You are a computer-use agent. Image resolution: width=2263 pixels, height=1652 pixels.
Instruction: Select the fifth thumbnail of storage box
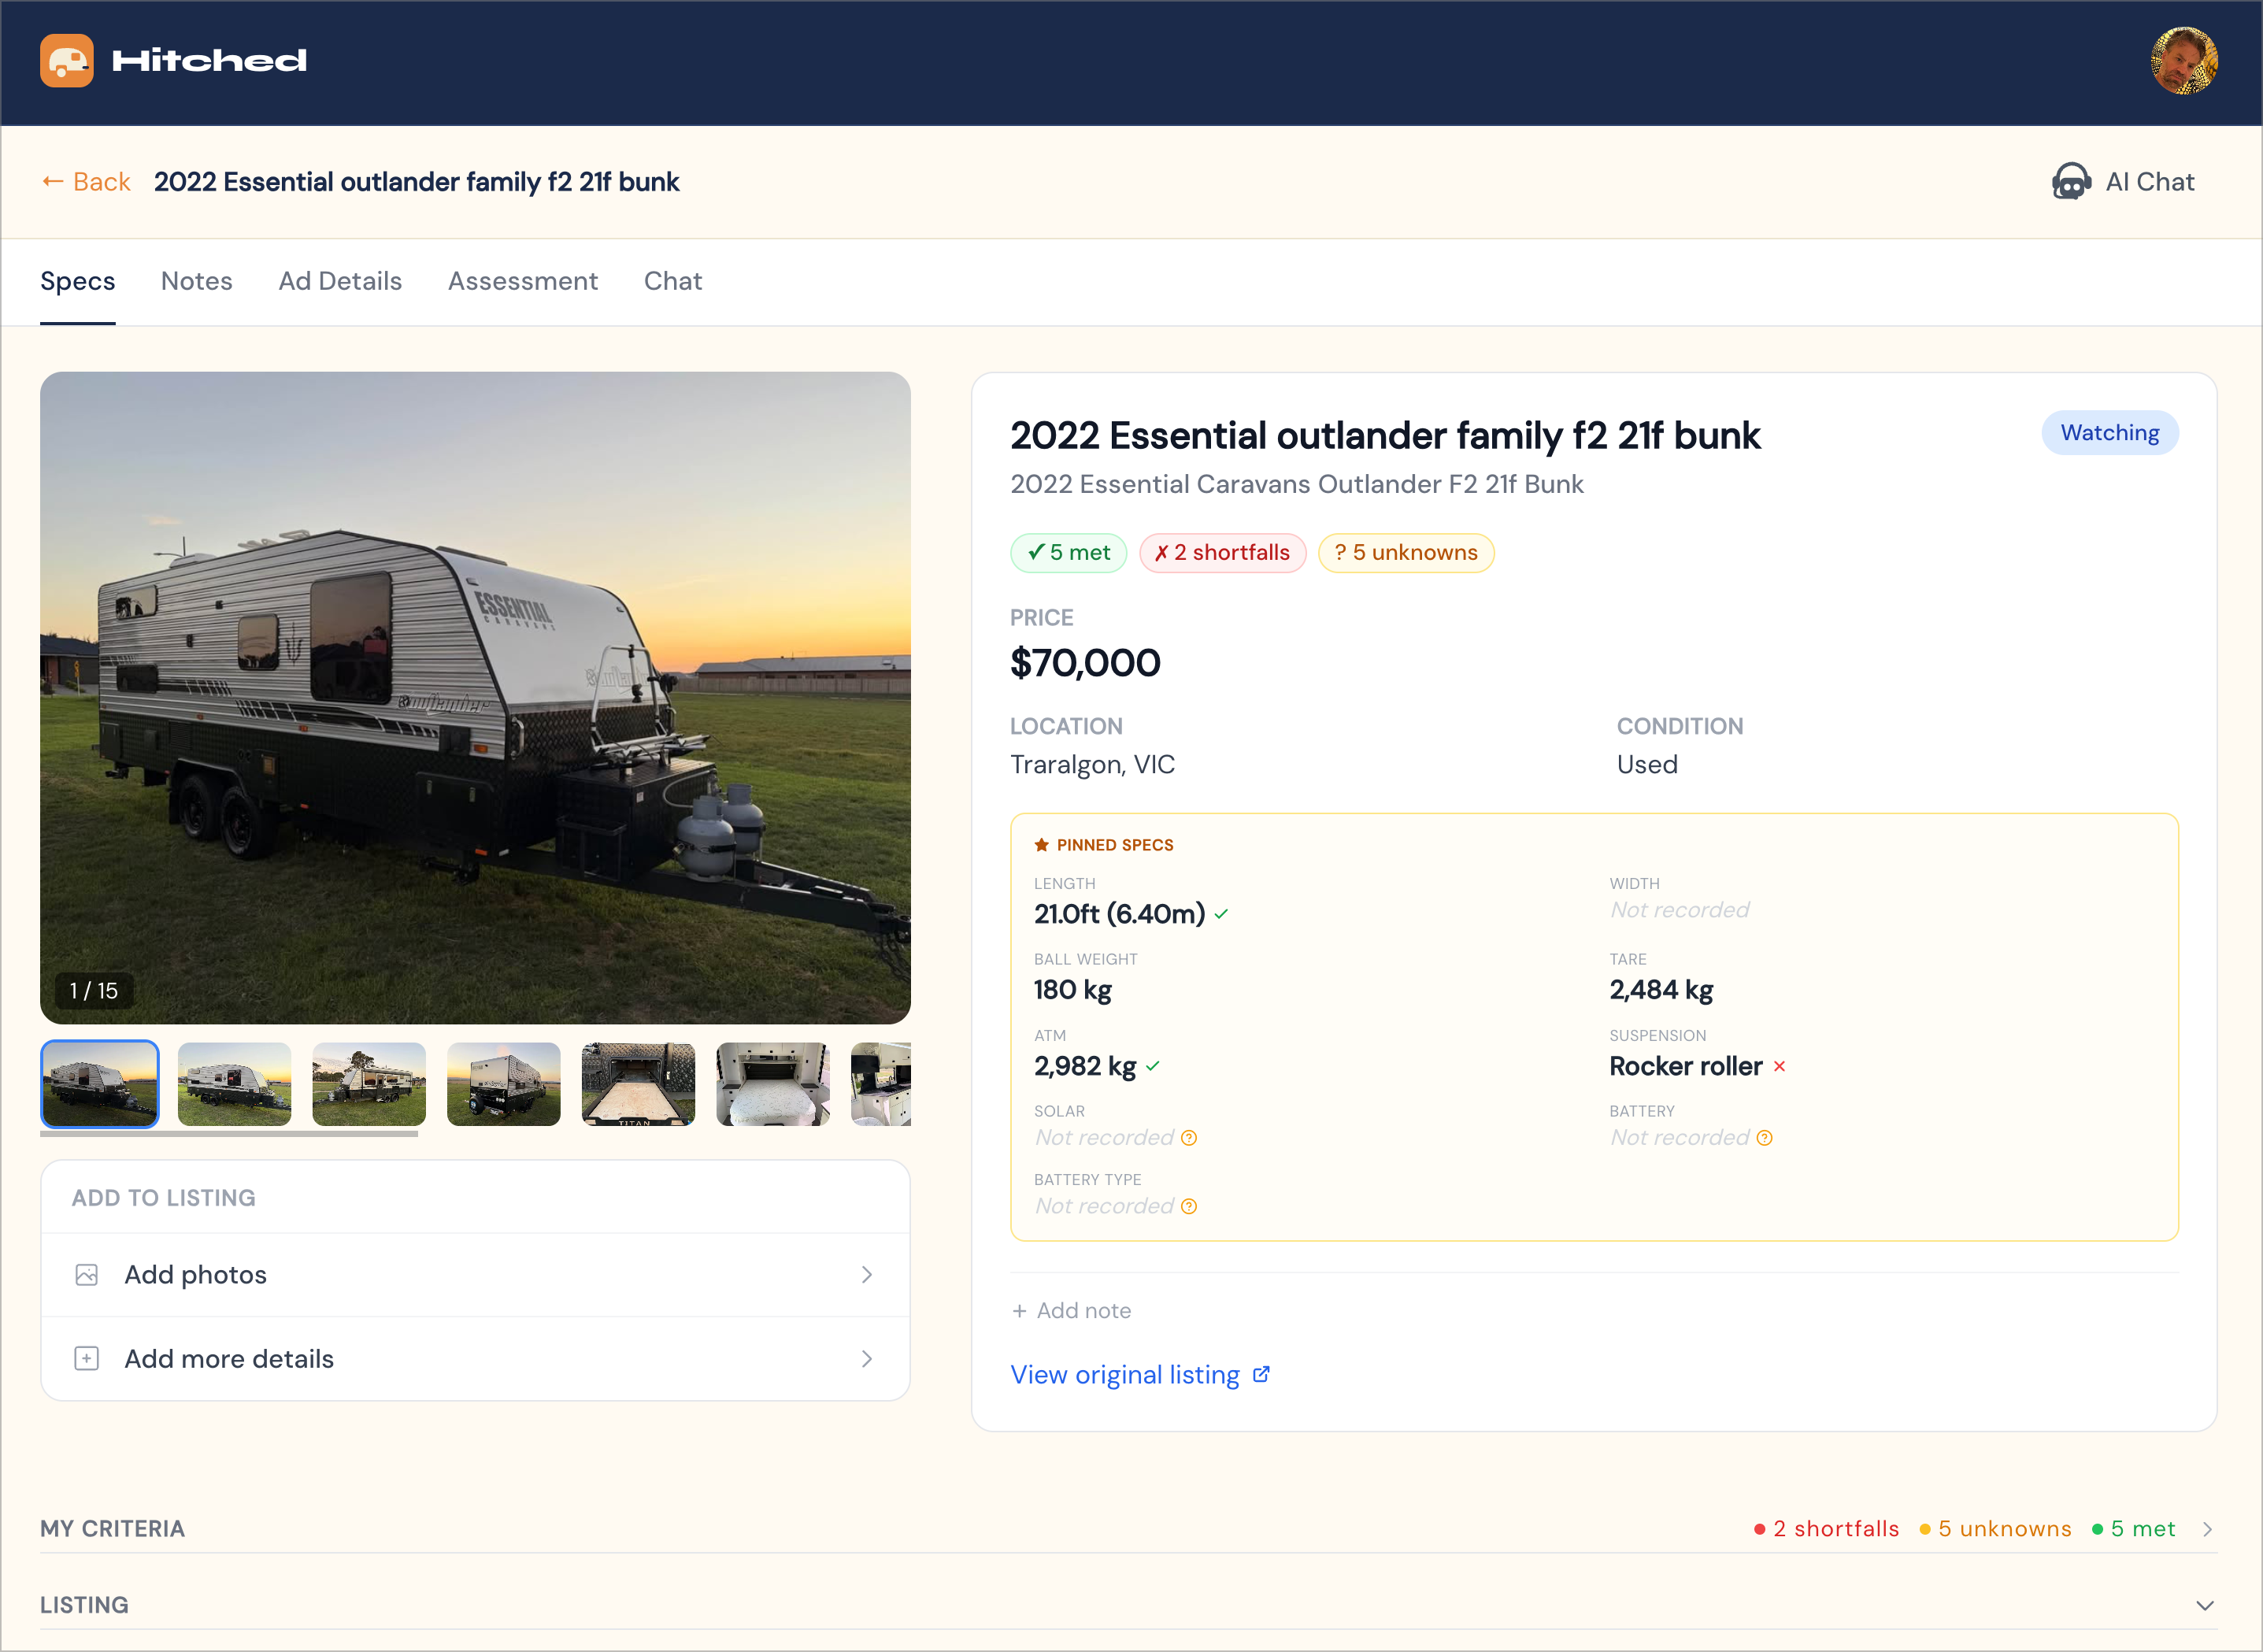point(638,1084)
